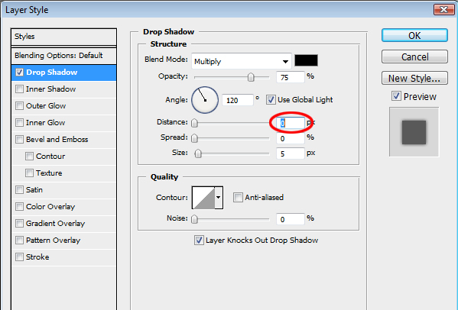Click the black shadow color swatch

[x=306, y=60]
